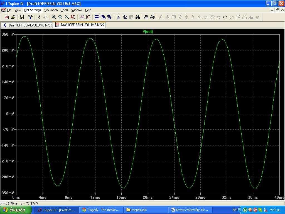Click the Copy icon in the toolbar
Screen dimensions: 285x214
tap(125, 17)
